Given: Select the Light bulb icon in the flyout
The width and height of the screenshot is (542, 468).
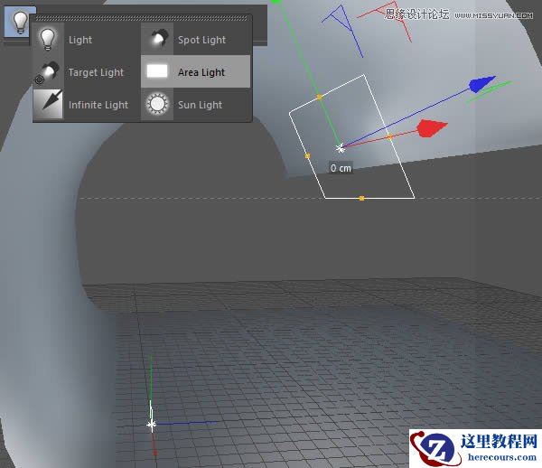Looking at the screenshot, I should pos(48,40).
